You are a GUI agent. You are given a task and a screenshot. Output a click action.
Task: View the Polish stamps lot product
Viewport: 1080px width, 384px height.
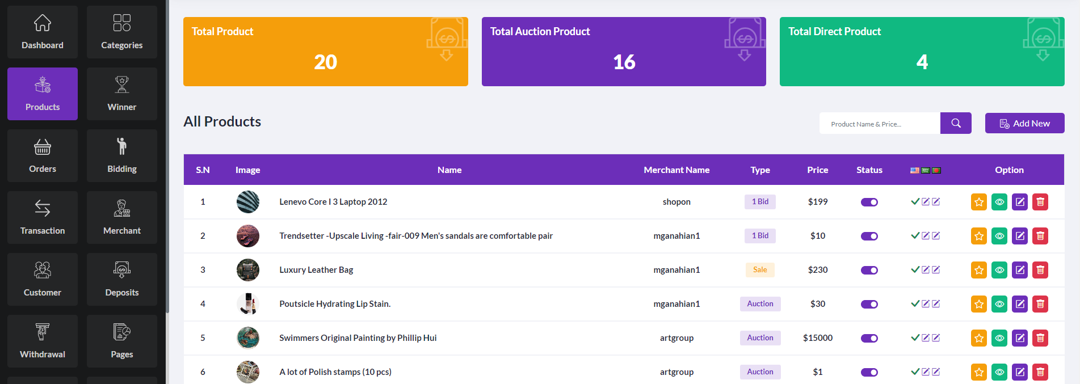click(999, 372)
